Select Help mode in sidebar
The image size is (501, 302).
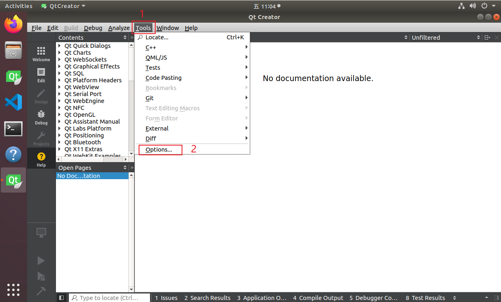click(x=41, y=159)
